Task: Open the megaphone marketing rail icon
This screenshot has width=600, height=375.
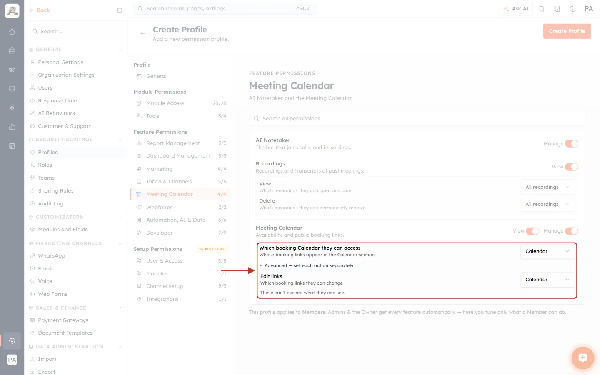Action: tap(12, 70)
